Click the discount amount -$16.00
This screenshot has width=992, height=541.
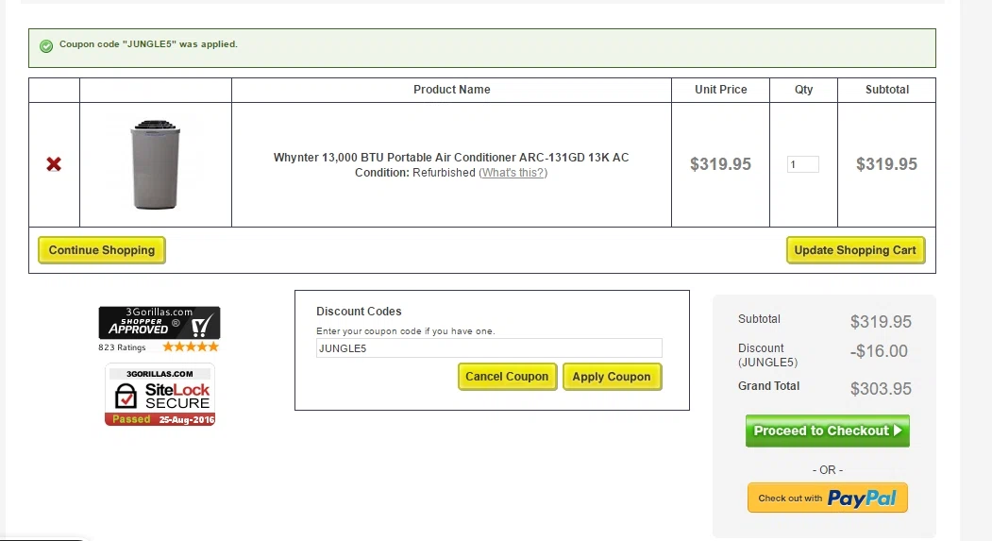click(879, 351)
